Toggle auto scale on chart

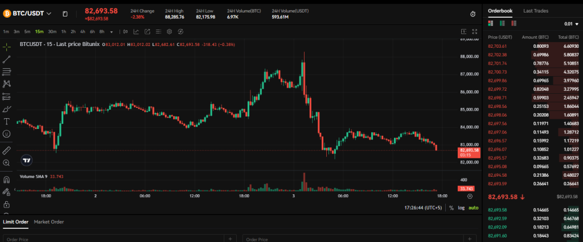tap(473, 208)
